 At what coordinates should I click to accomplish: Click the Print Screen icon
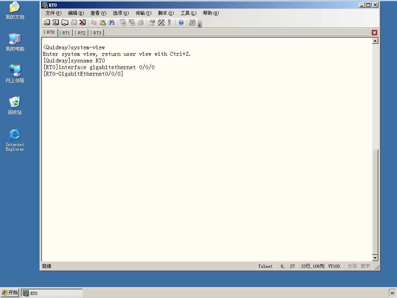click(x=123, y=23)
